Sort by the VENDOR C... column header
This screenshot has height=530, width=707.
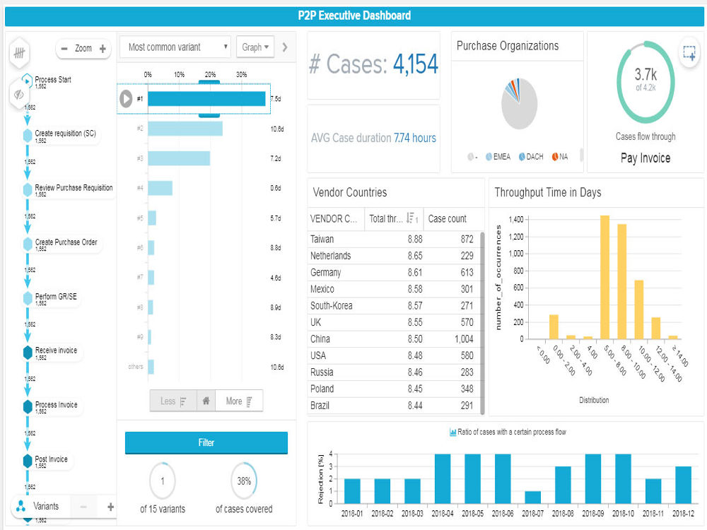pyautogui.click(x=336, y=219)
